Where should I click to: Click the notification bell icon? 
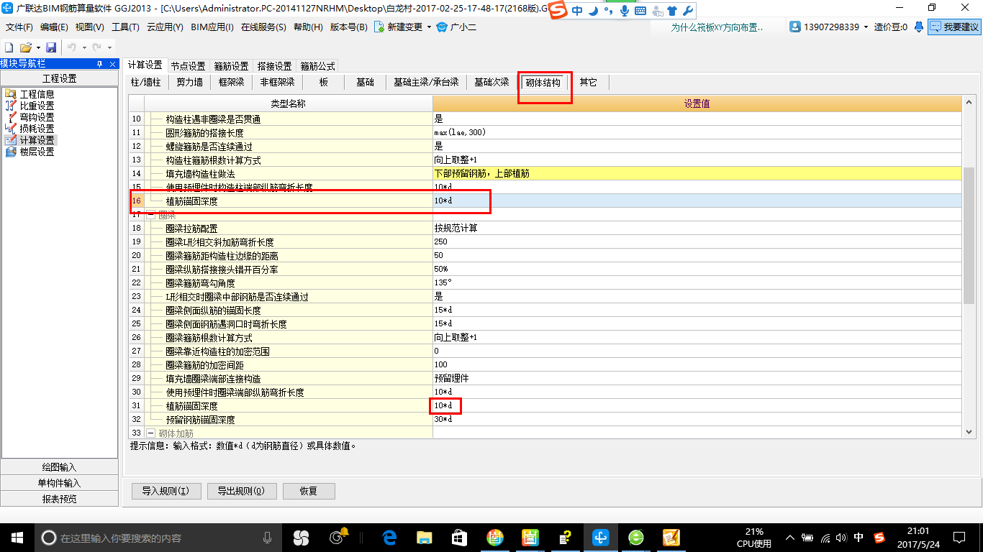pos(919,27)
